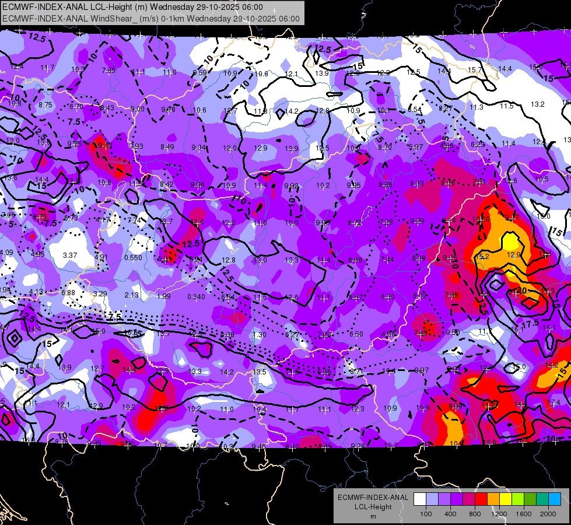
Task: Click the WindShear 0-1km title line
Action: (150, 19)
